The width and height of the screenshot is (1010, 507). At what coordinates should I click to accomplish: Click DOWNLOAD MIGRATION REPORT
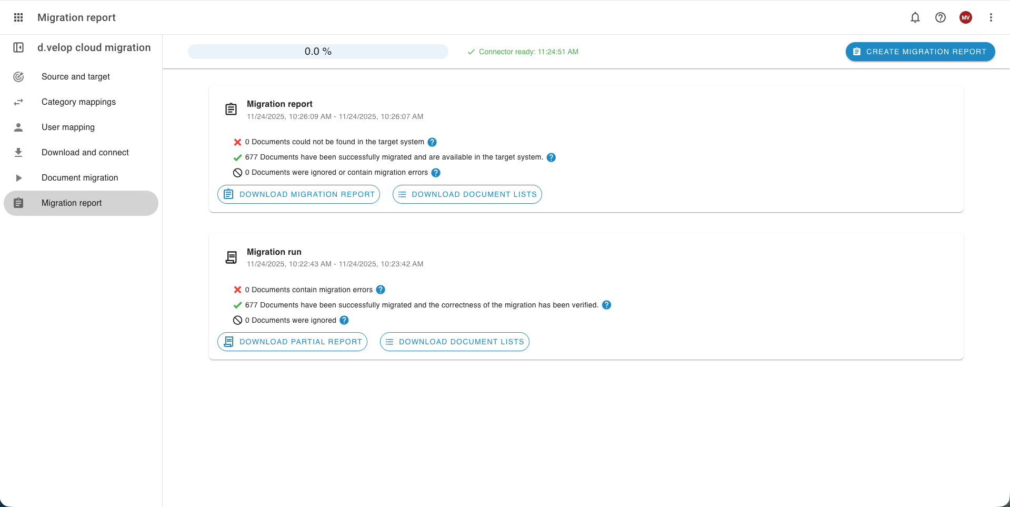(298, 194)
